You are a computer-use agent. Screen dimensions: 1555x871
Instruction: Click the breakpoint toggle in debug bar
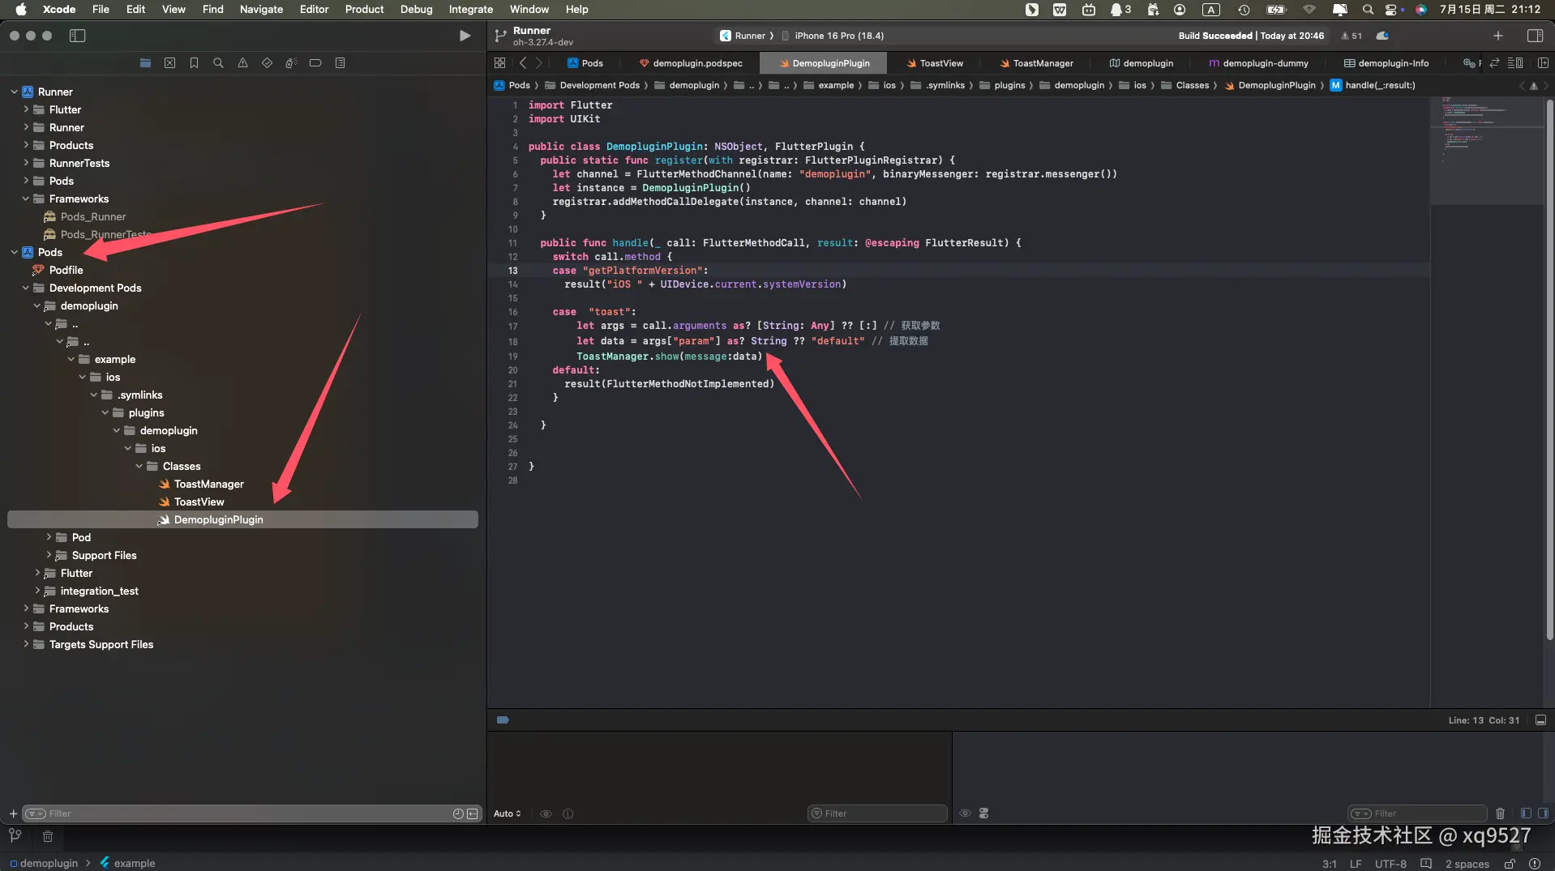[x=503, y=719]
